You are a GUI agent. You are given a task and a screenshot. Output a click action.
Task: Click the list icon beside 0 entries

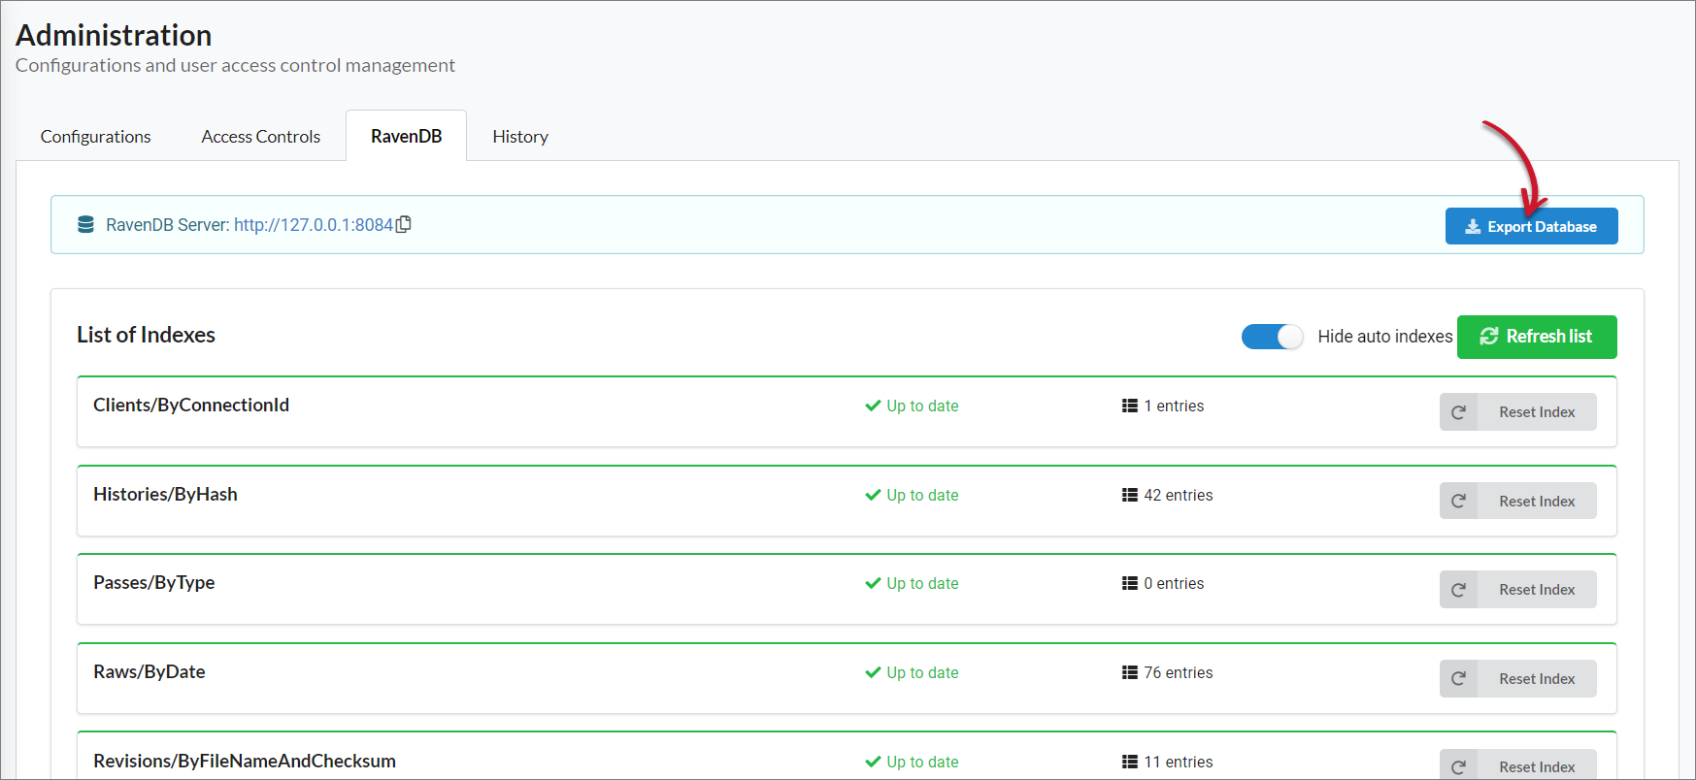(x=1130, y=583)
